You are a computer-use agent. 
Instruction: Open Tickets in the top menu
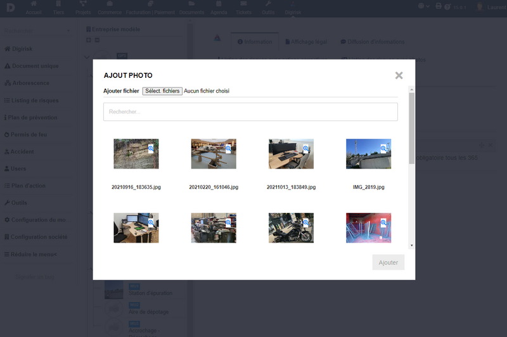pos(243,8)
